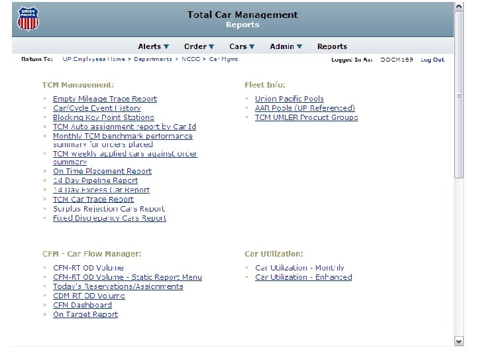The width and height of the screenshot is (477, 358).
Task: Go to the Departments breadcrumb link
Action: (153, 59)
